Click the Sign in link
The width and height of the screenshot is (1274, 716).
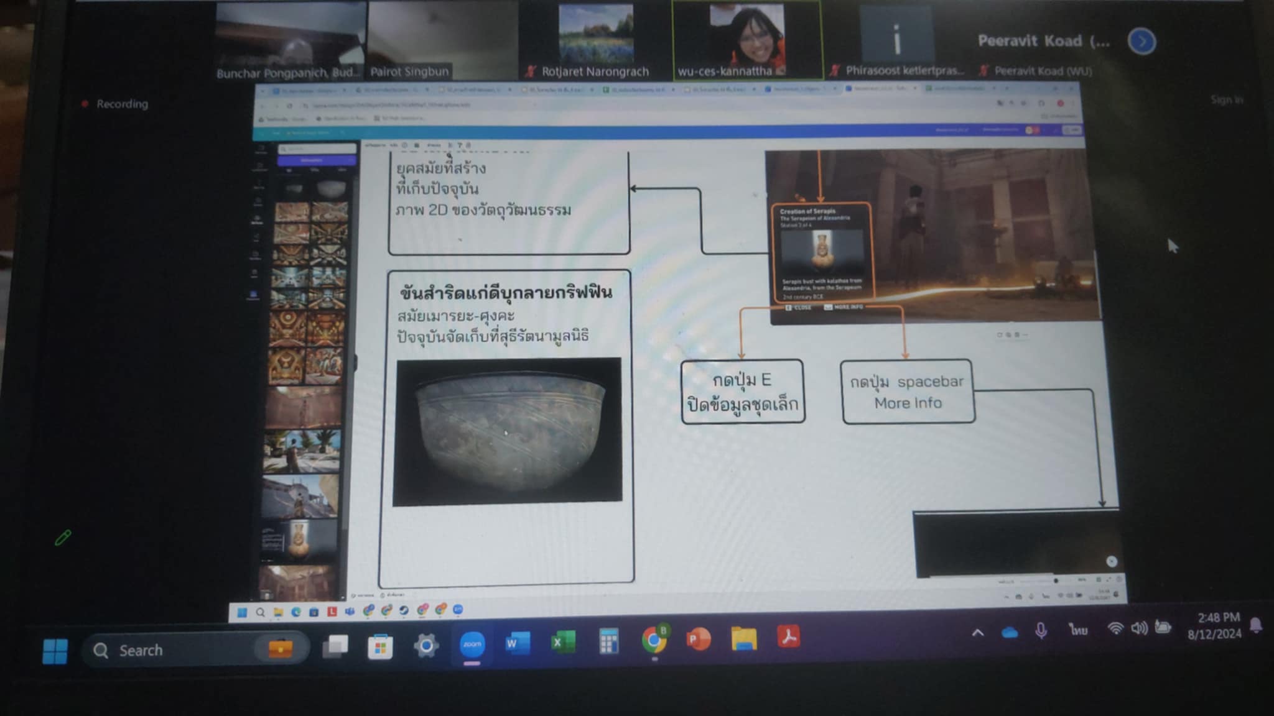point(1226,99)
